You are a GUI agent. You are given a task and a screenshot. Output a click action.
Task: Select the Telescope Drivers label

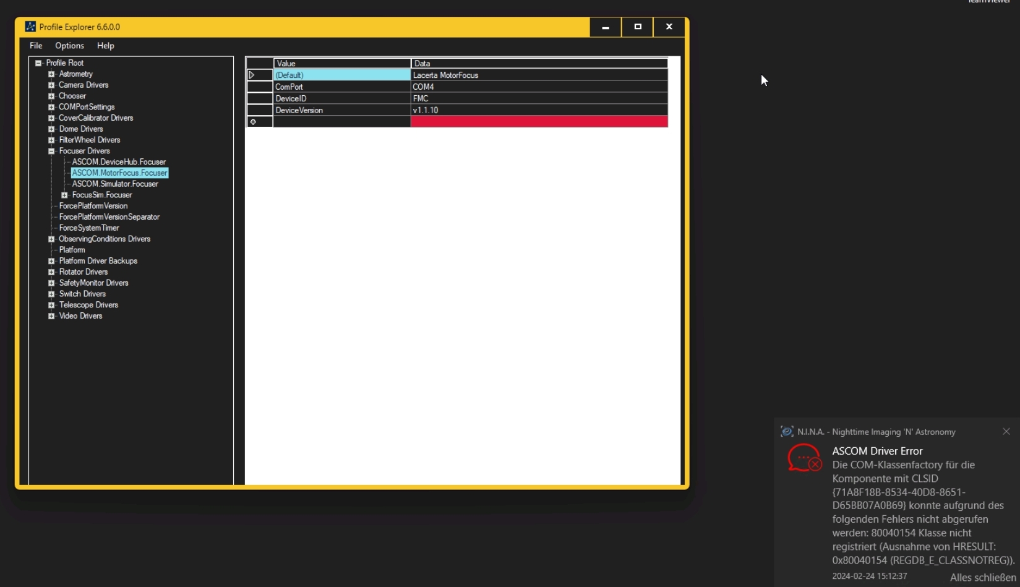point(88,305)
